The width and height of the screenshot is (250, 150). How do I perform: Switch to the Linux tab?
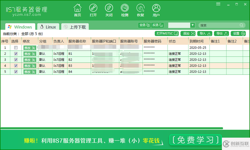pyautogui.click(x=48, y=27)
